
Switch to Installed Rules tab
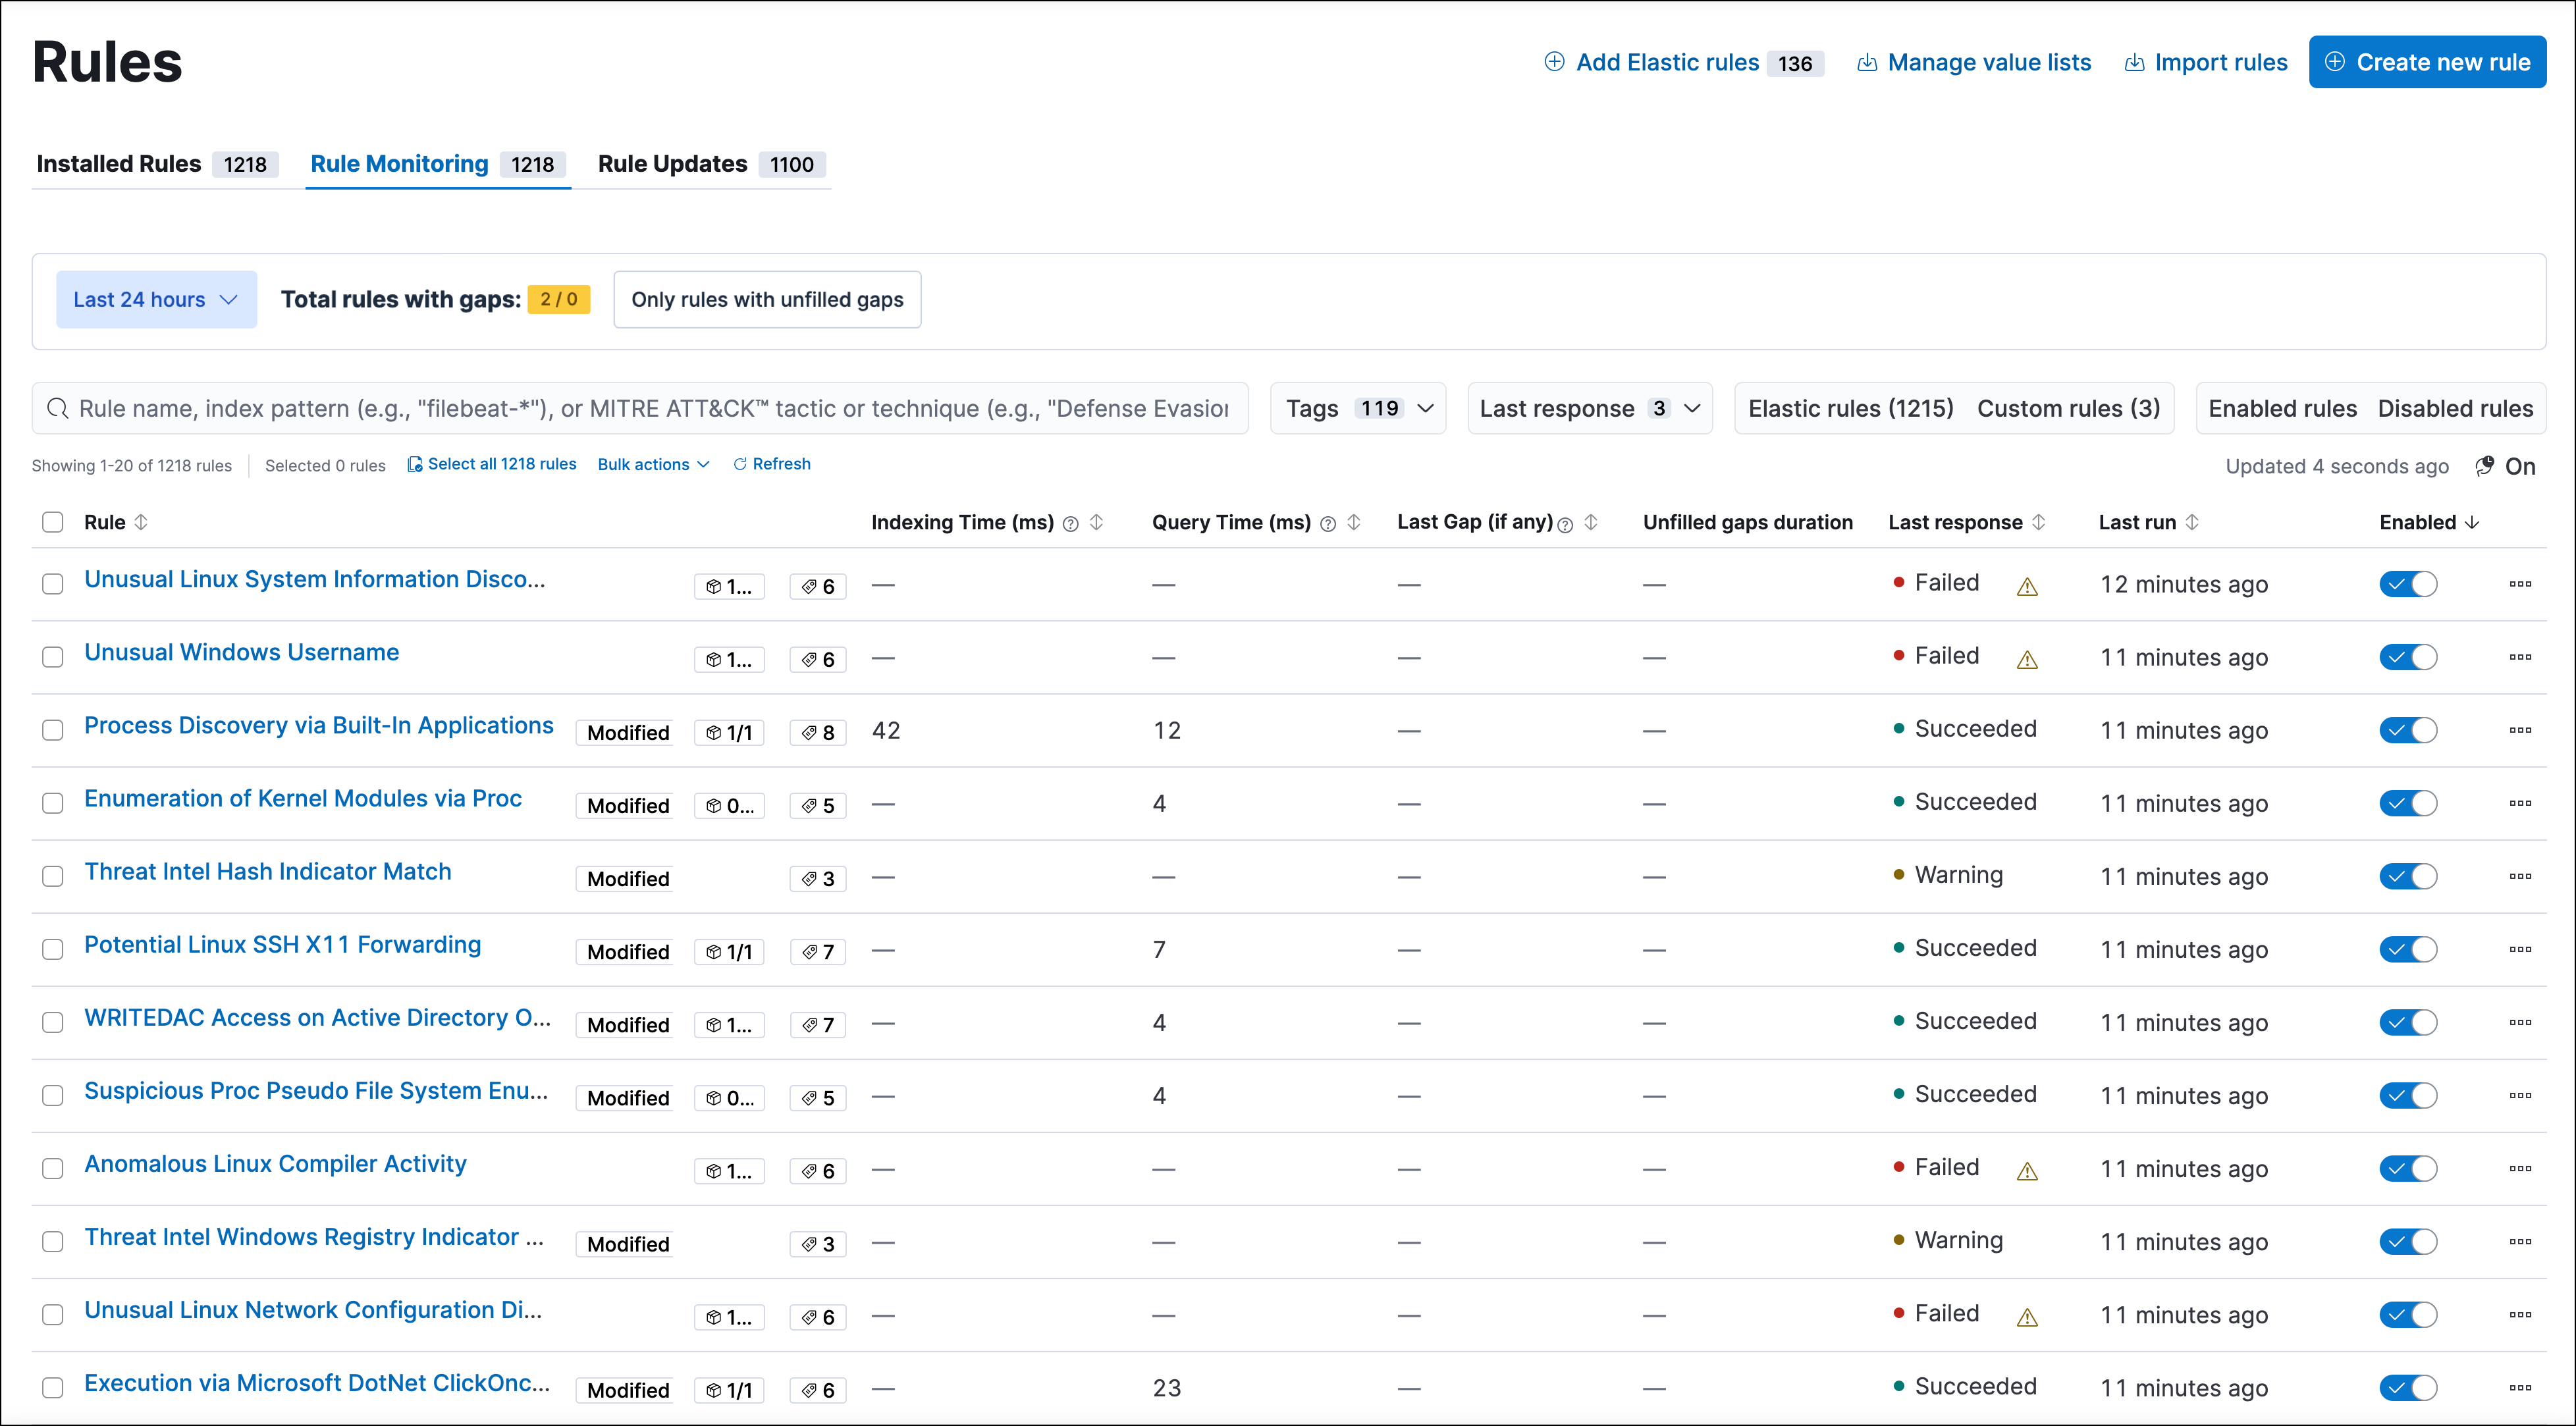[x=155, y=164]
